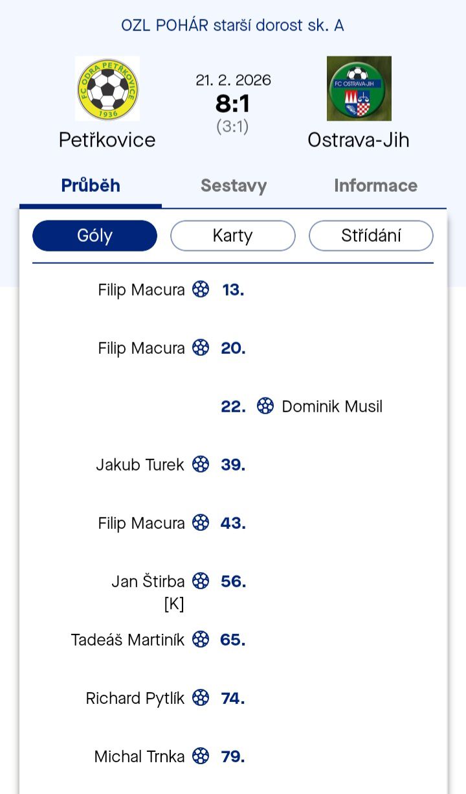Open the Informace tab

[x=375, y=186]
